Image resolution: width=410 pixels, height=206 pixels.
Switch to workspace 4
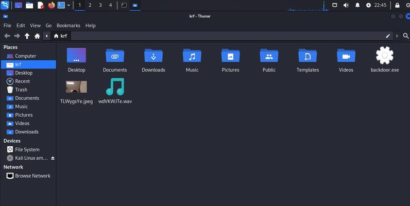coord(111,5)
